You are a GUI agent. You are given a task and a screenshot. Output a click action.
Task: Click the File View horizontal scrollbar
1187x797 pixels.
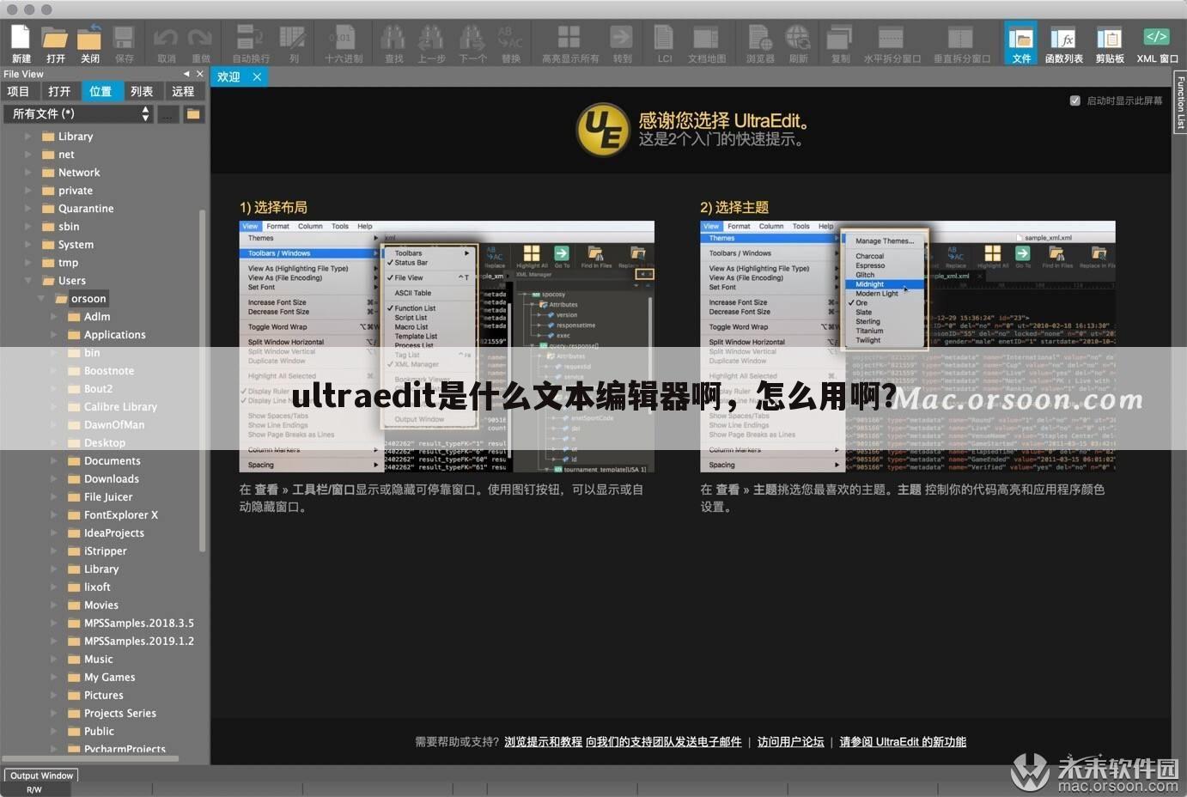coord(91,759)
